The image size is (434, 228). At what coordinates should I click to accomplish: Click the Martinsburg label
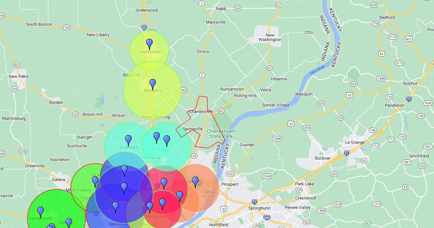14,118
